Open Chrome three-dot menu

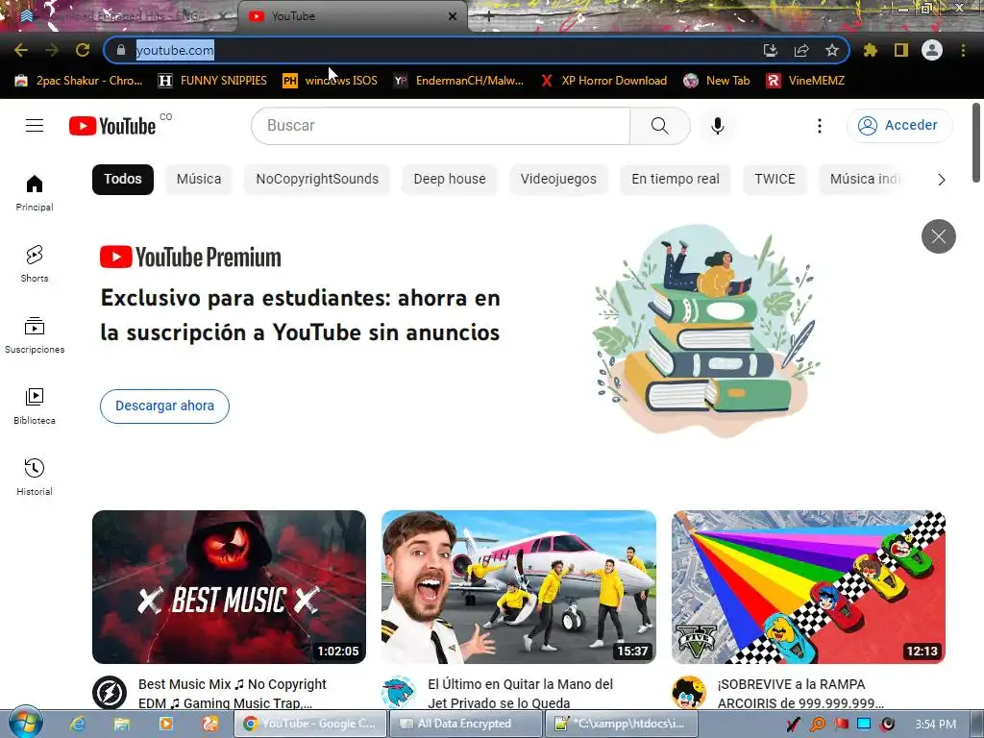(963, 50)
